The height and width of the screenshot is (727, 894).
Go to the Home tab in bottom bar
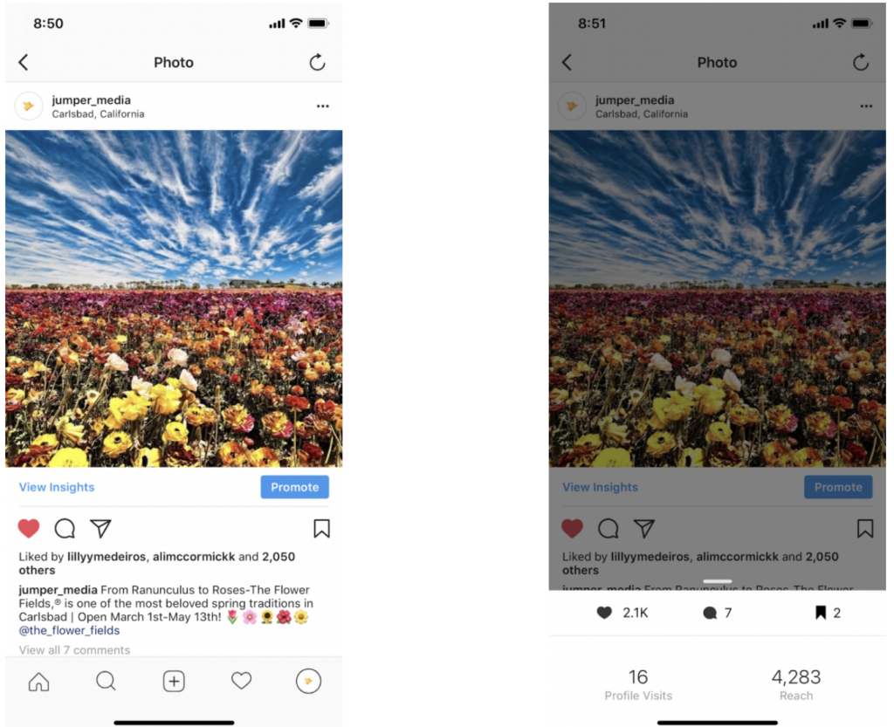38,682
